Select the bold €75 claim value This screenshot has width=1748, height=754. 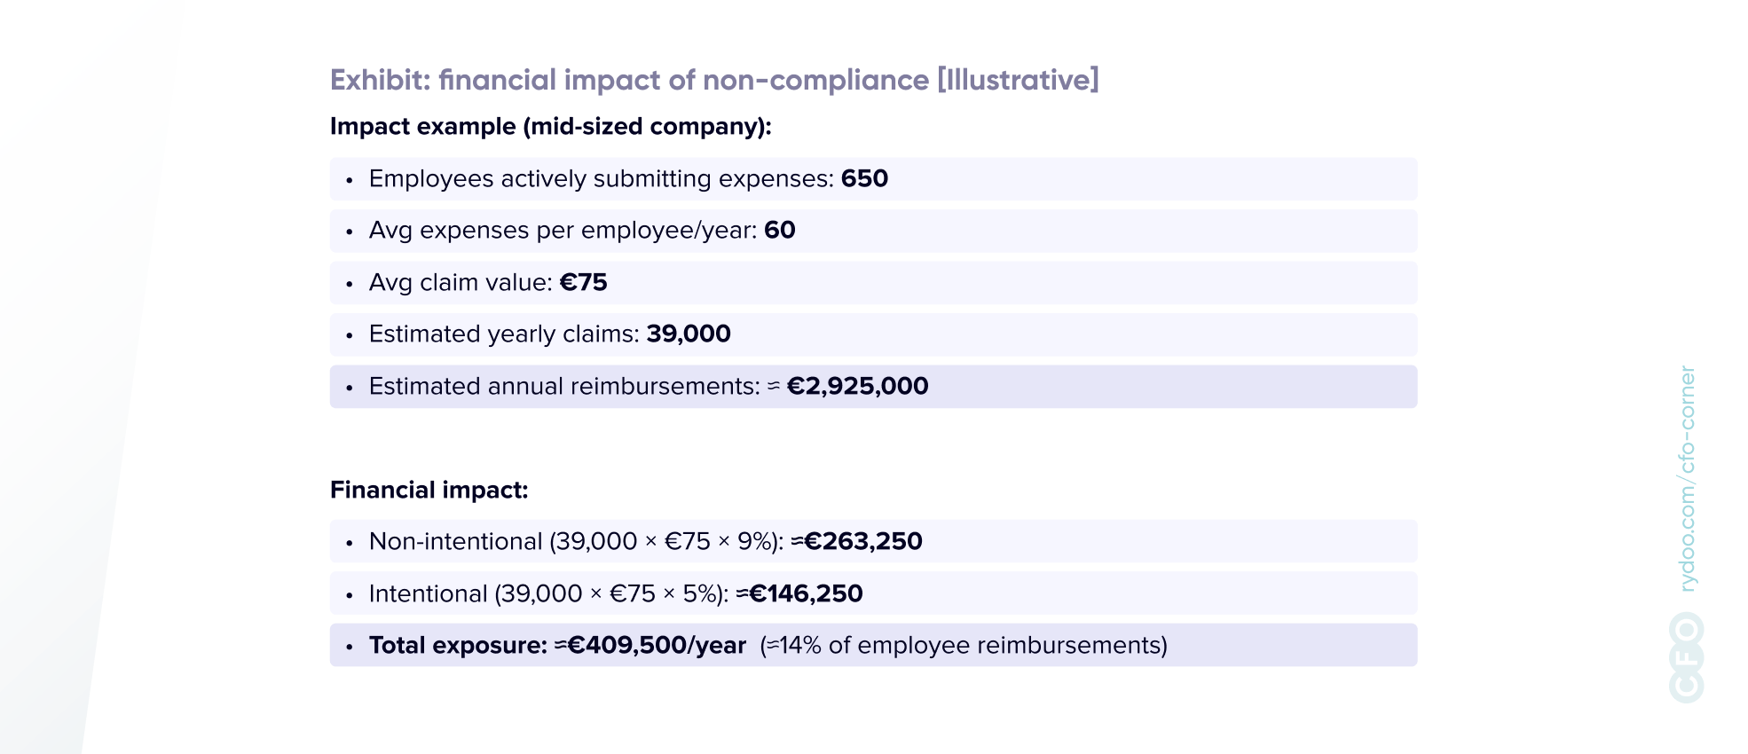click(583, 283)
